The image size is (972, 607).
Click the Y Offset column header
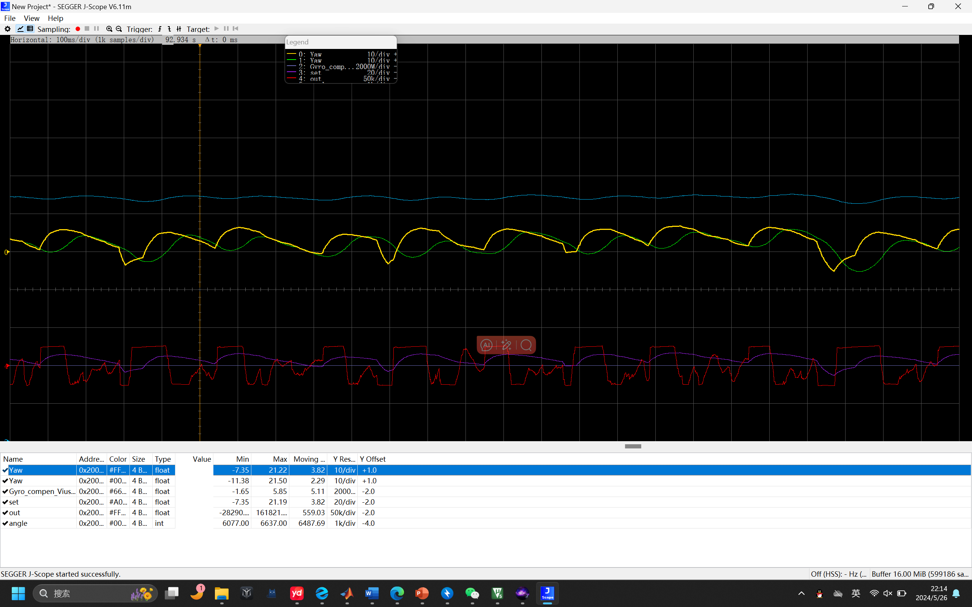point(373,459)
